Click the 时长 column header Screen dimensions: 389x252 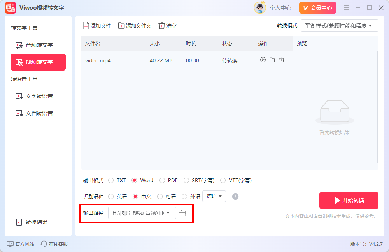click(x=191, y=43)
